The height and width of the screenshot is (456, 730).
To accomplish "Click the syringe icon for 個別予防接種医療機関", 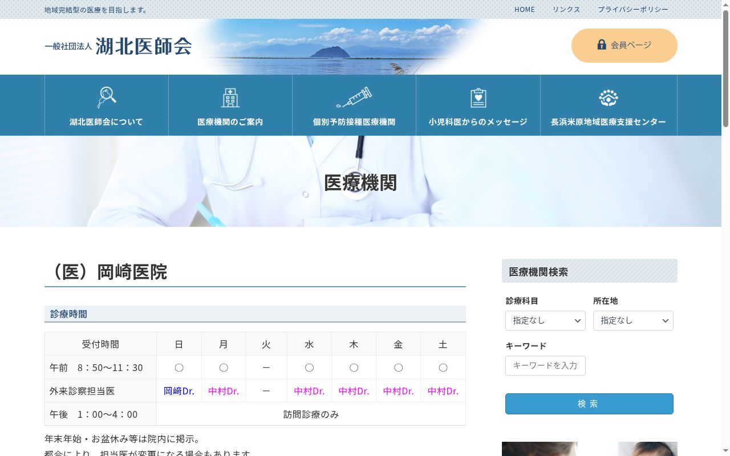I will click(x=354, y=97).
